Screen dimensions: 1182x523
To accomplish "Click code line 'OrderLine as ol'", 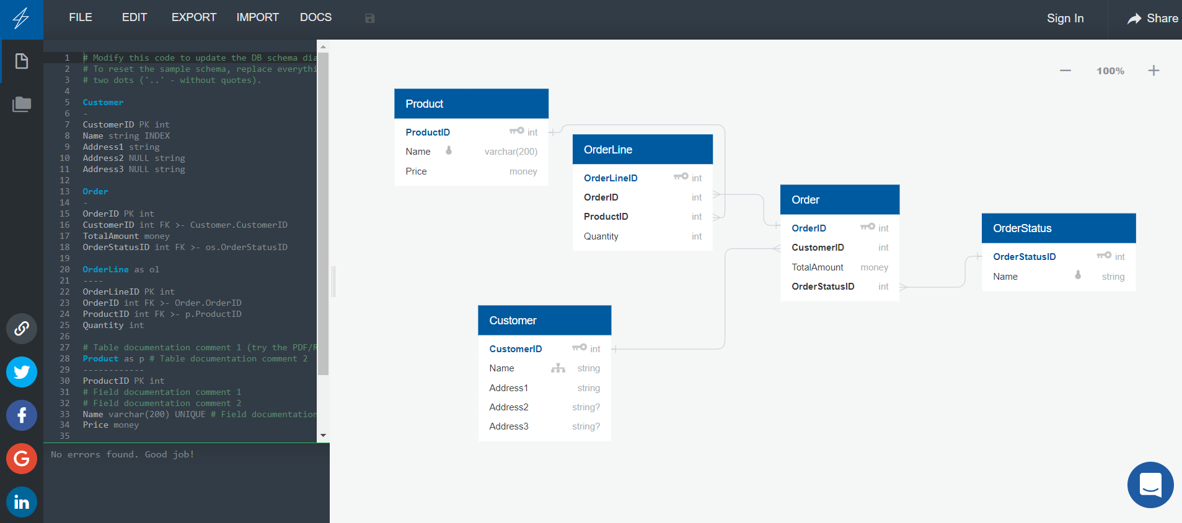I will [x=121, y=269].
